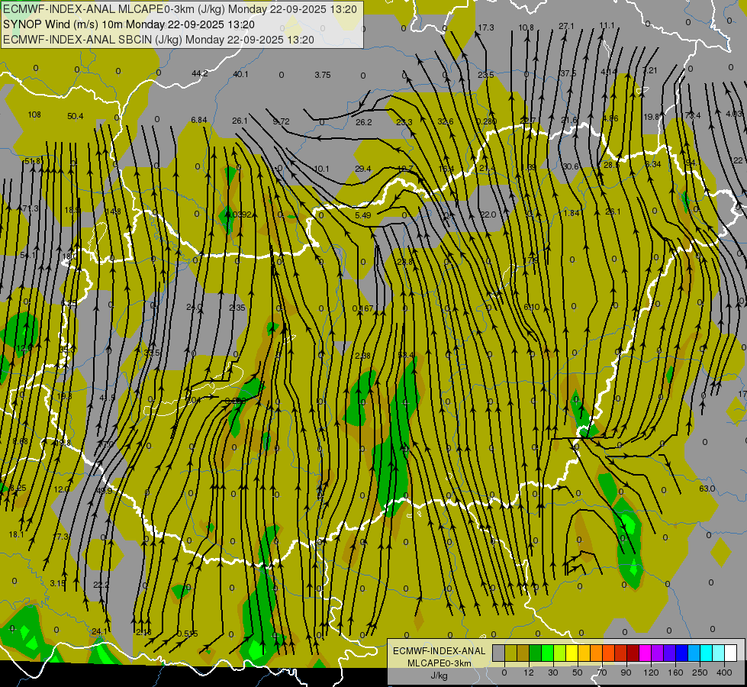Click the map value 77.3
The height and width of the screenshot is (687, 747).
click(61, 537)
